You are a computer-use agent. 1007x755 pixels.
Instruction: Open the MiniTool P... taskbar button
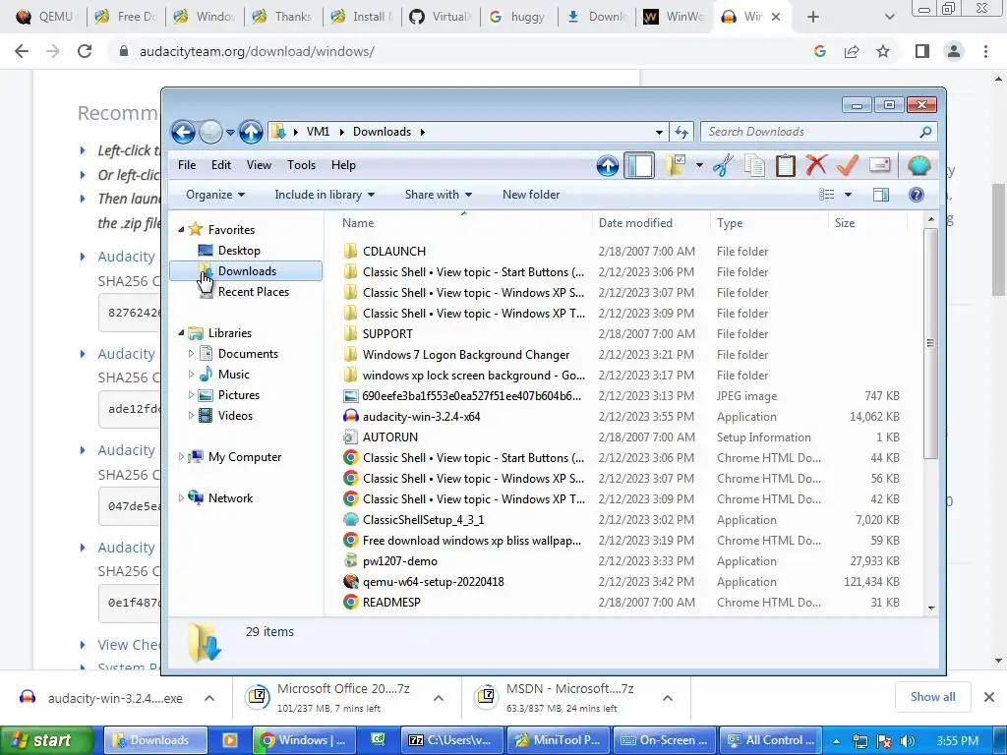coord(559,740)
